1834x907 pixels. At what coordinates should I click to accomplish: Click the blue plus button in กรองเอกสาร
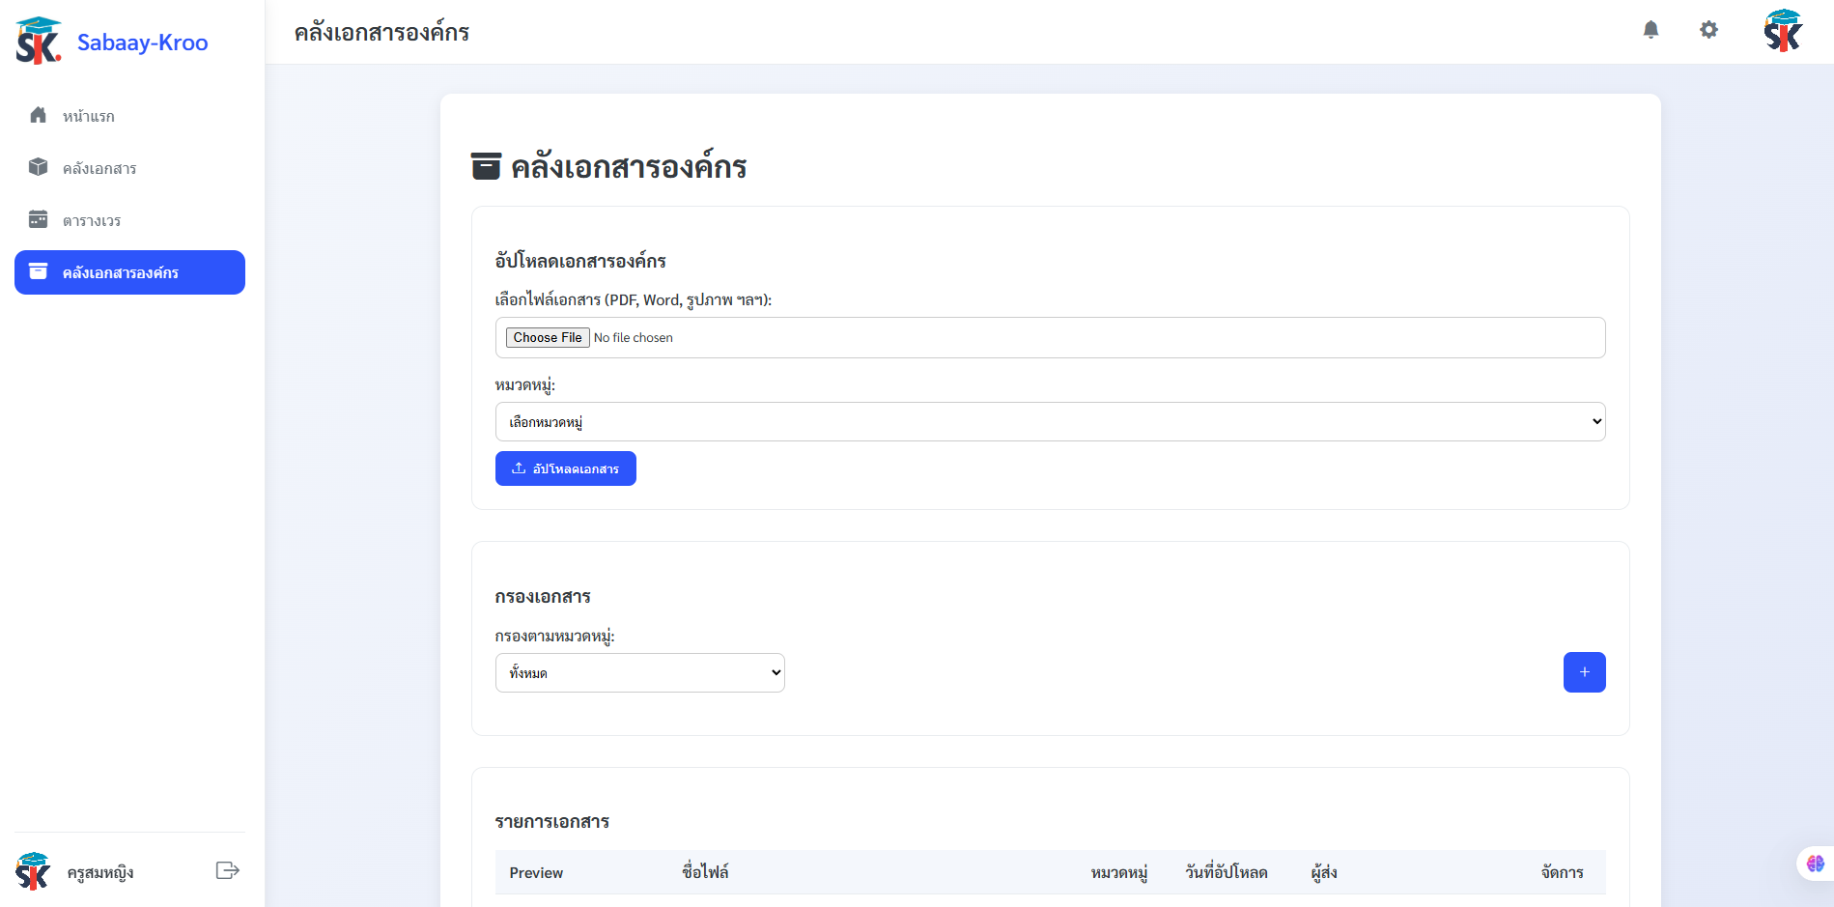1584,672
